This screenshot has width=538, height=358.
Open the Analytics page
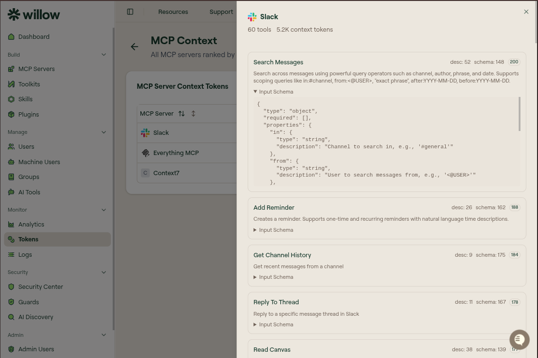tap(31, 225)
